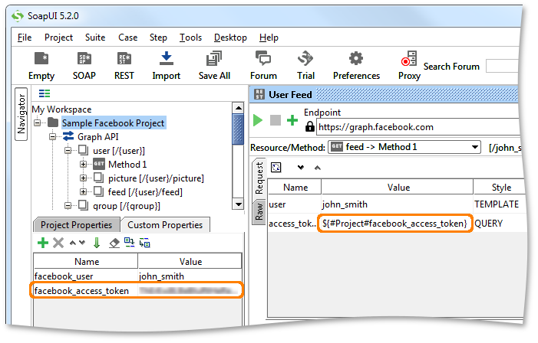Open the Resource/Method dropdown
Screen dimensions: 538x343
[x=404, y=147]
